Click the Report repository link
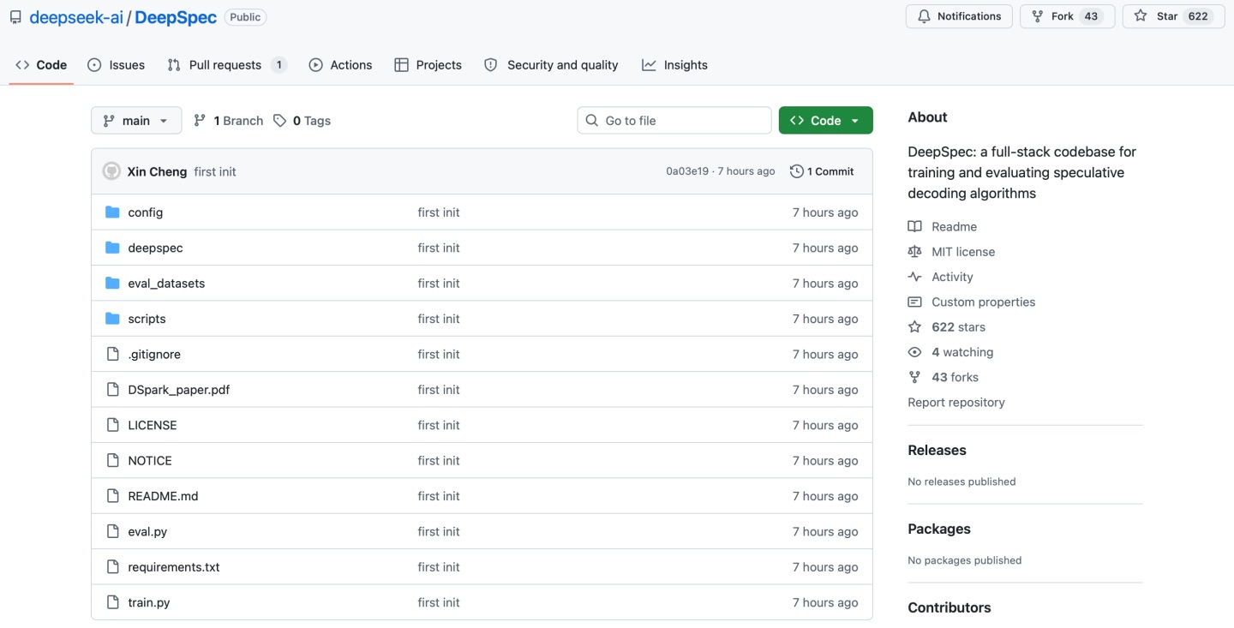The height and width of the screenshot is (628, 1234). coord(955,403)
